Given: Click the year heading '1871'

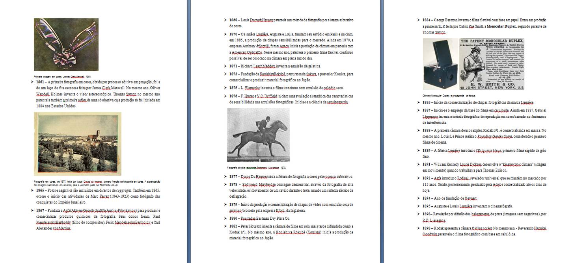Looking at the screenshot, I should (x=233, y=66).
